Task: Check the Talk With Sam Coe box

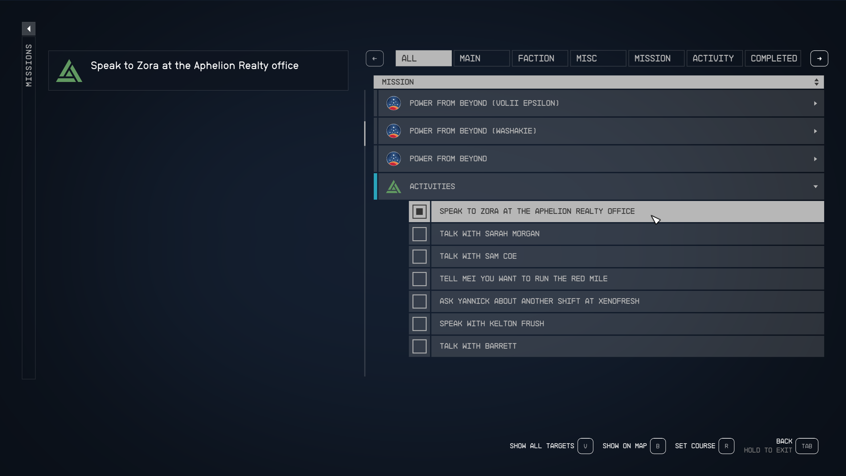Action: pyautogui.click(x=419, y=257)
